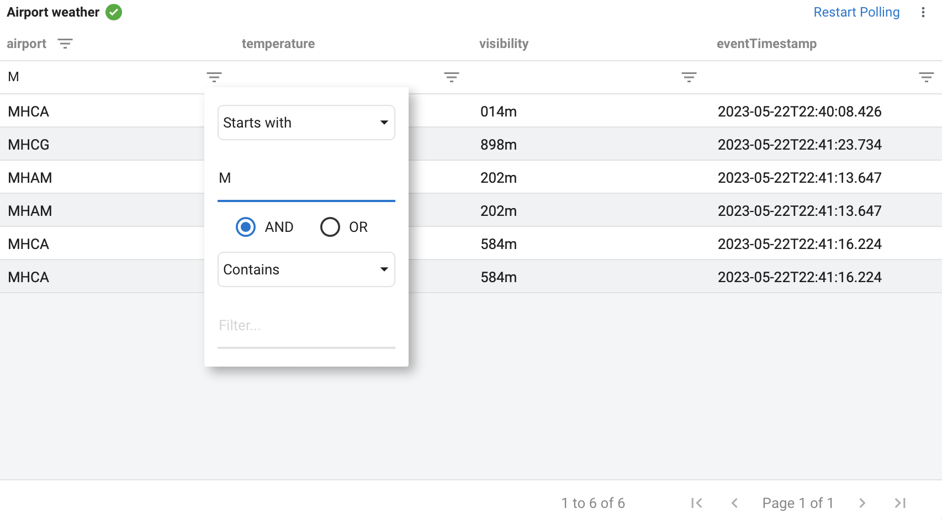Sort by the eventTimestamp column header
This screenshot has width=942, height=519.
click(766, 44)
